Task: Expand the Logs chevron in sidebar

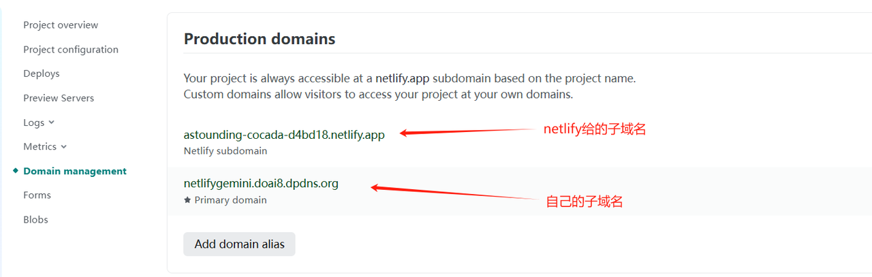Action: pos(52,123)
